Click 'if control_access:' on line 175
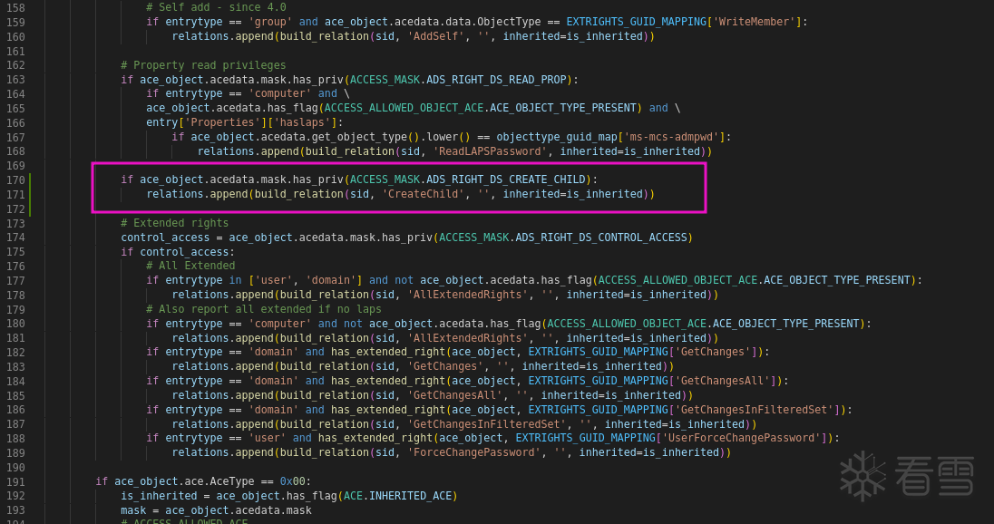 178,251
